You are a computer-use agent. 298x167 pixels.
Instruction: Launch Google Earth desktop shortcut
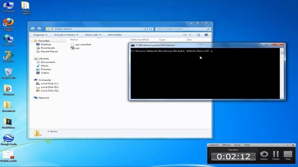(x=8, y=140)
